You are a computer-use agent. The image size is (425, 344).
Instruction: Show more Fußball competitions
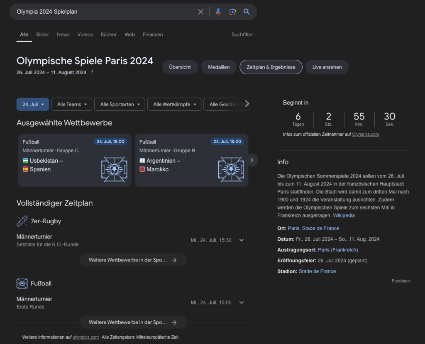point(133,322)
